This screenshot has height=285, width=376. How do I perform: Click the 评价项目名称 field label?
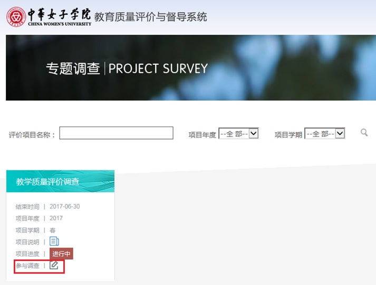(32, 135)
